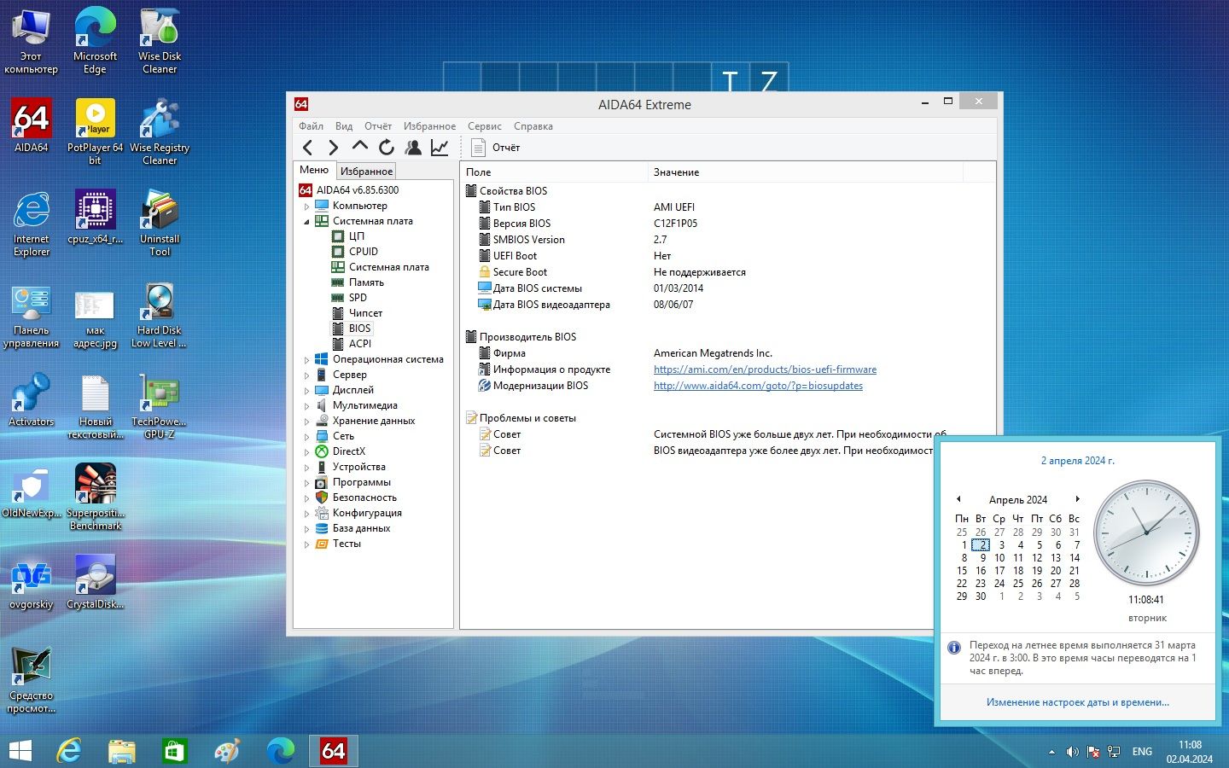Click Изменение настроек даты и времени link
This screenshot has height=768, width=1229.
point(1077,702)
